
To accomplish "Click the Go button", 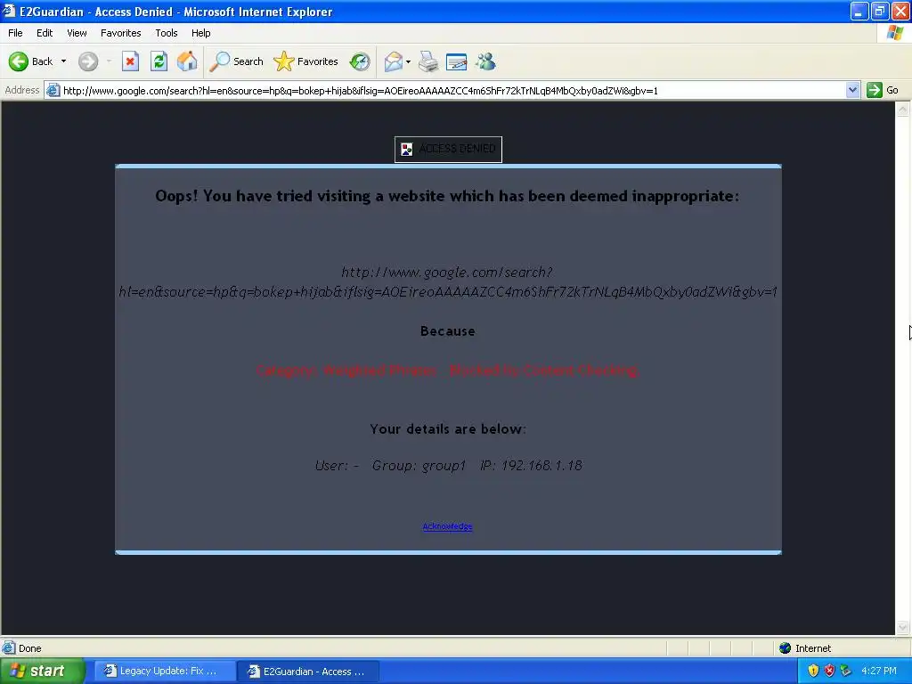I will [x=883, y=90].
